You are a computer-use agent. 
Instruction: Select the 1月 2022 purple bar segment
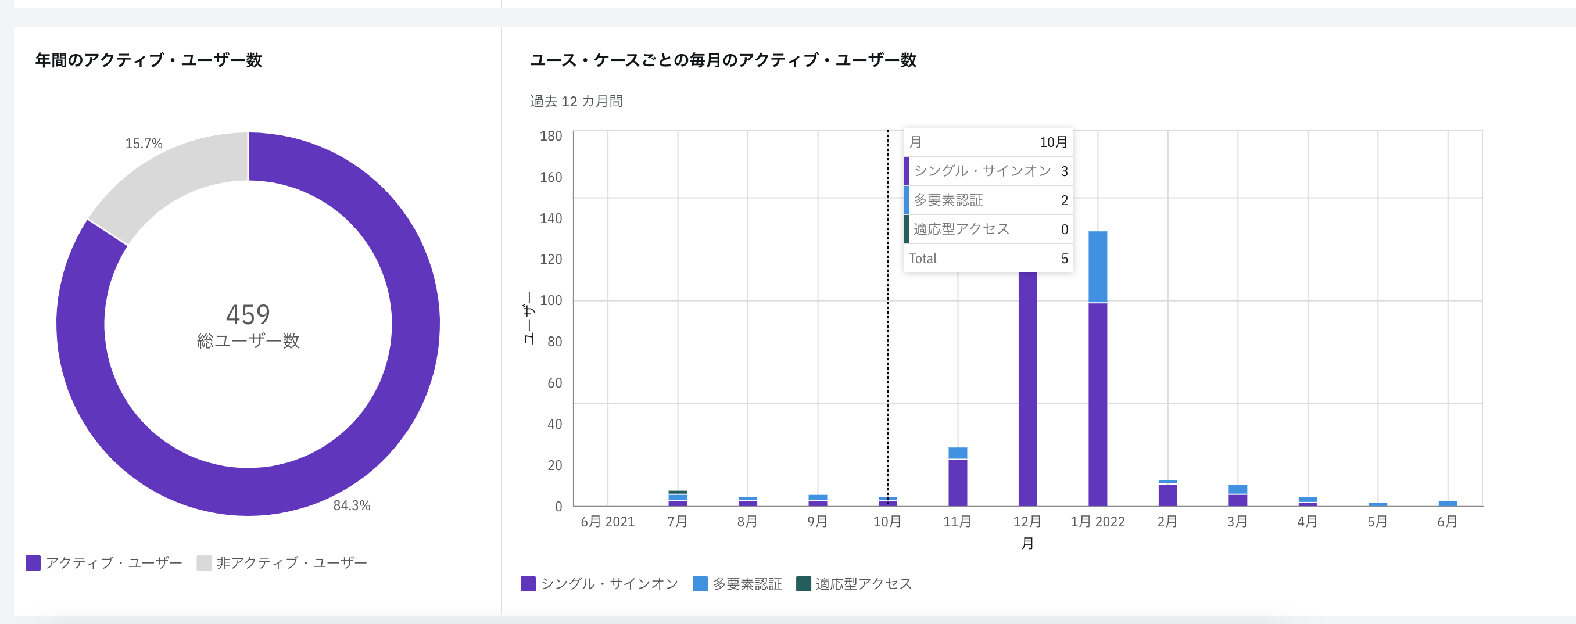point(1098,404)
